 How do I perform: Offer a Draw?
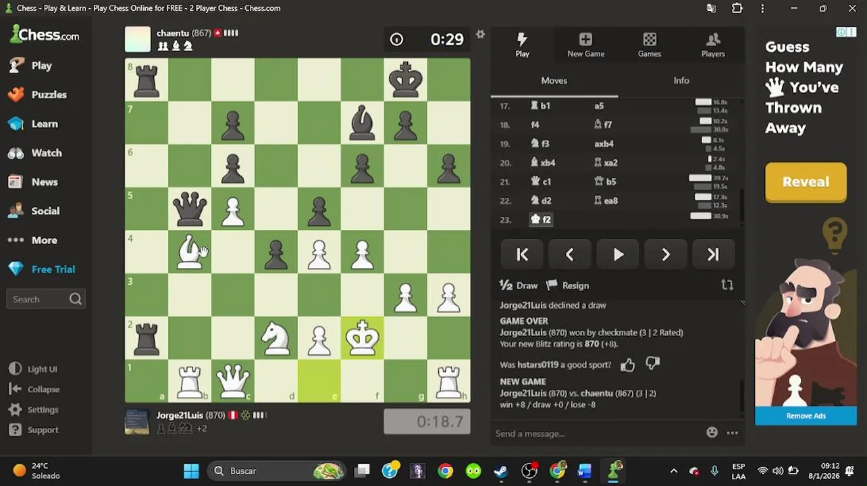pos(519,286)
